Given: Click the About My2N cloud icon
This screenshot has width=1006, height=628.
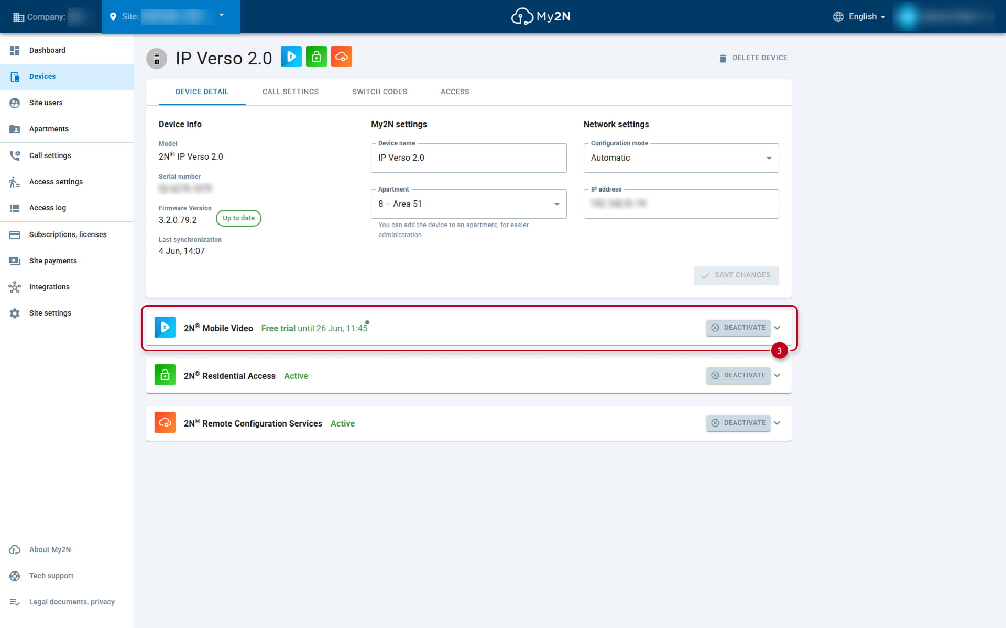Looking at the screenshot, I should click(15, 549).
